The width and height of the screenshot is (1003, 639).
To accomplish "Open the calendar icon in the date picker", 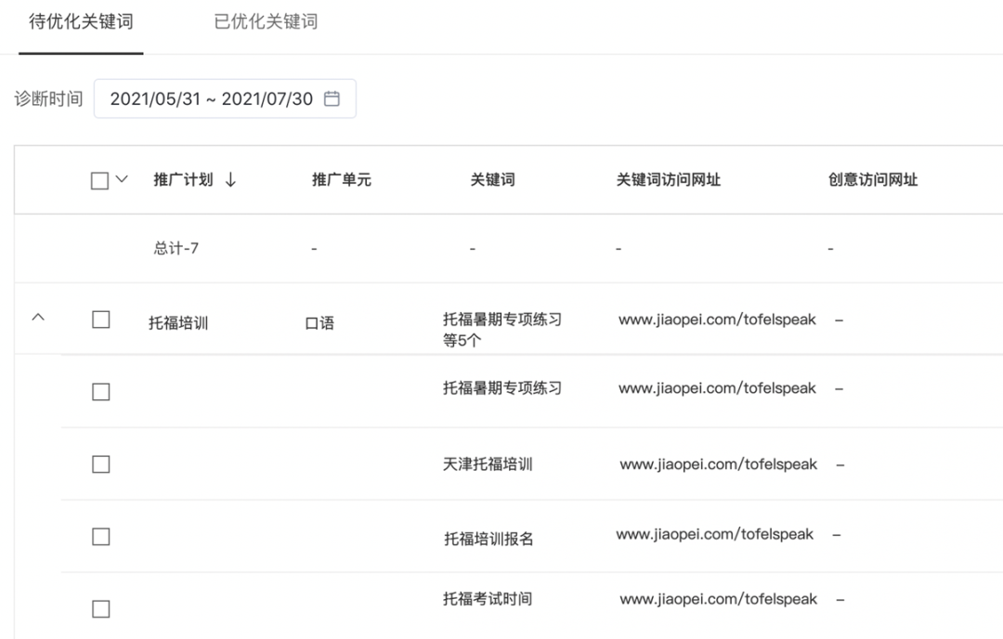I will coord(332,98).
